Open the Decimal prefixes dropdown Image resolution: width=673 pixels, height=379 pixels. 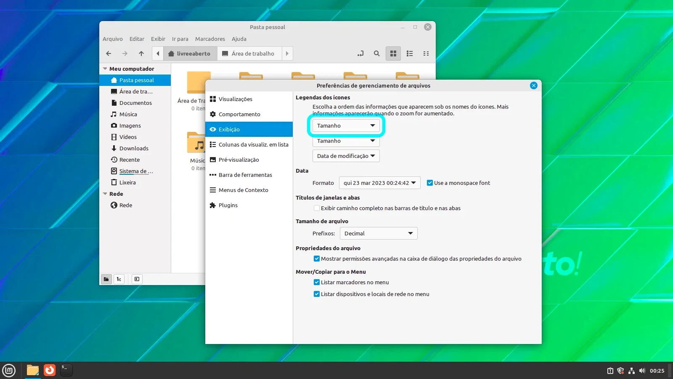[x=379, y=233]
